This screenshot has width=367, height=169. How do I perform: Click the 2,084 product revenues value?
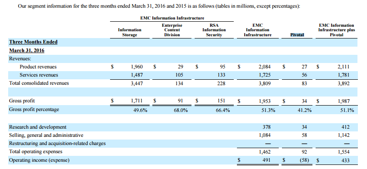pyautogui.click(x=265, y=67)
